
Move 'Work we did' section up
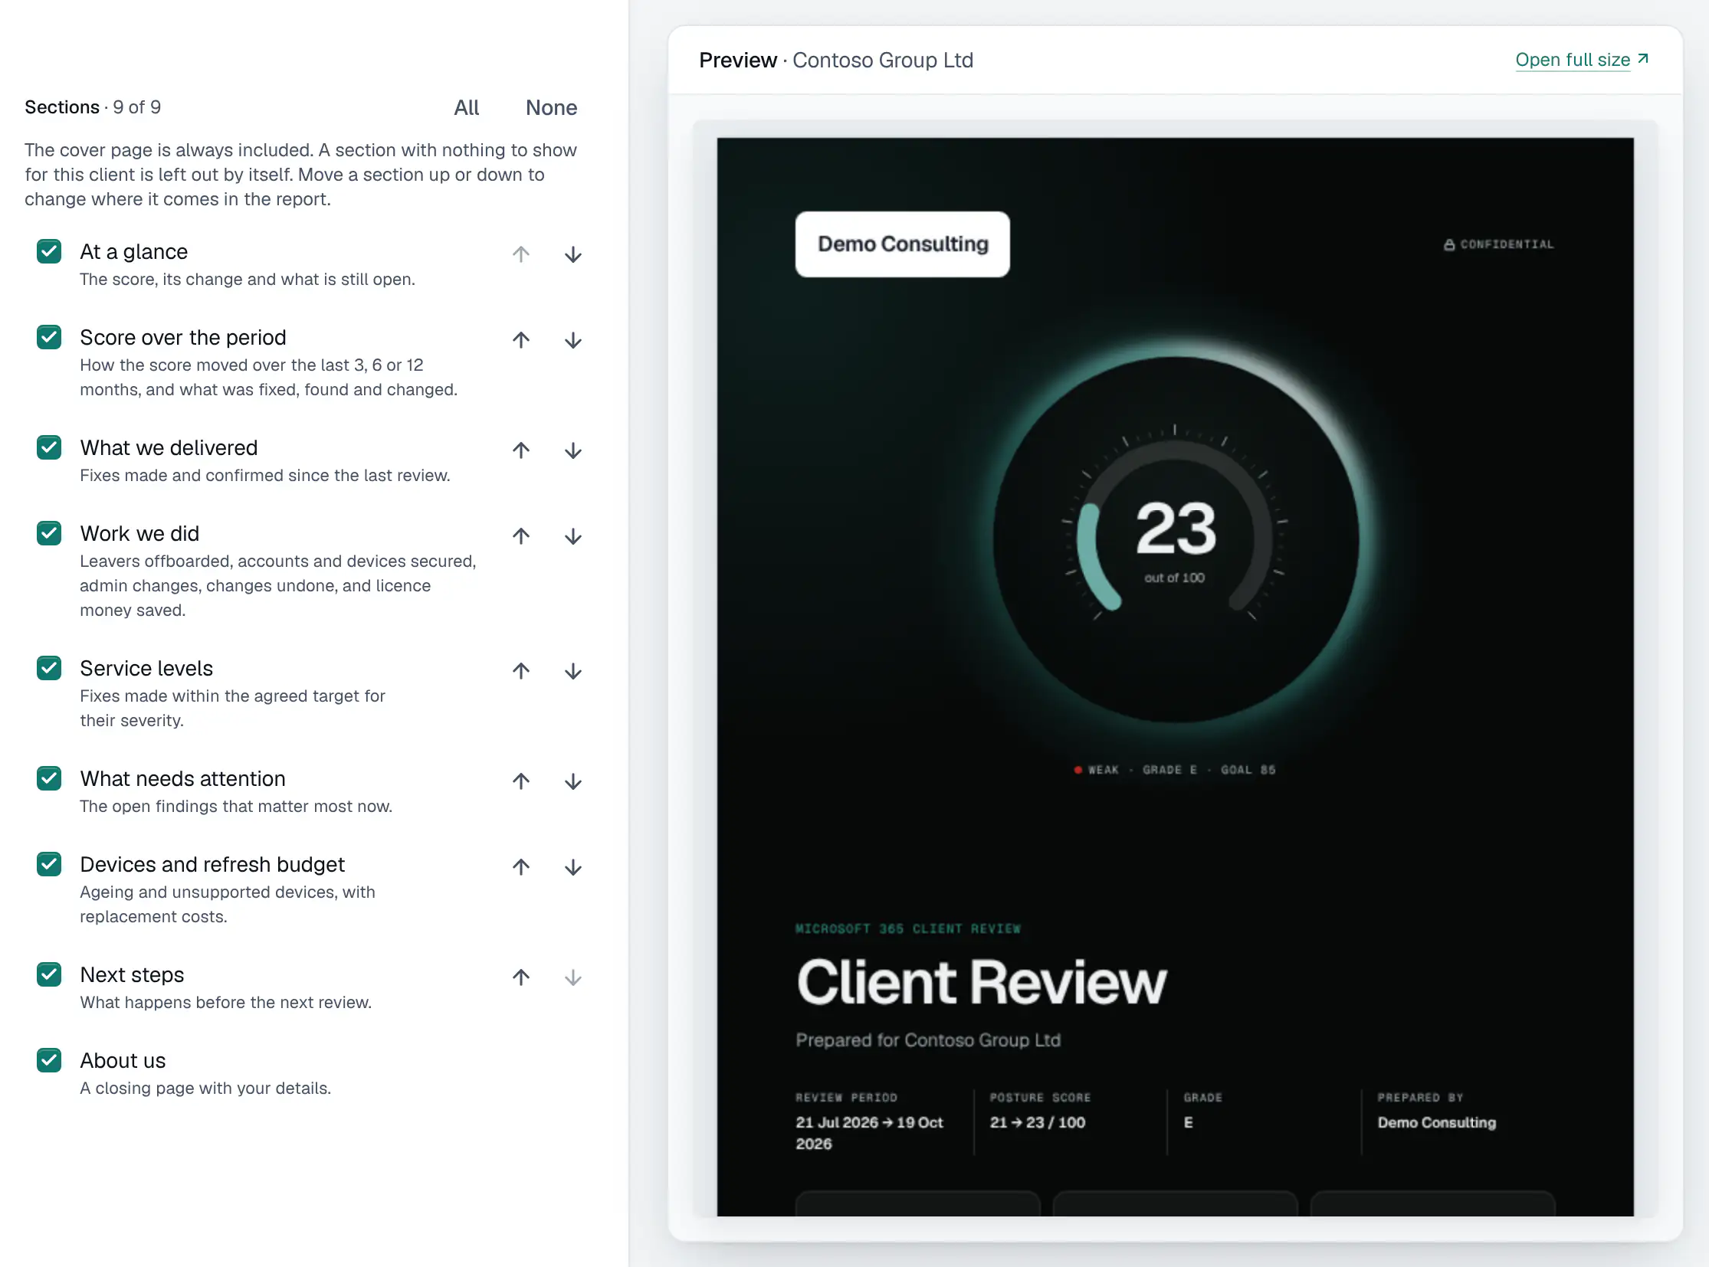pos(521,536)
